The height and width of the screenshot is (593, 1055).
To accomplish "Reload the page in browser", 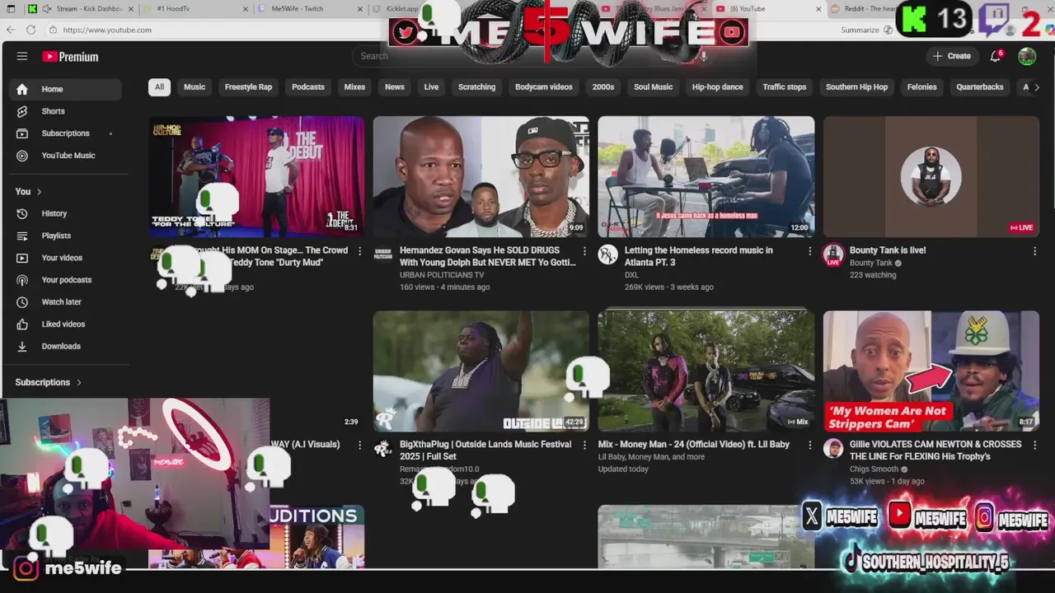I will [x=30, y=30].
